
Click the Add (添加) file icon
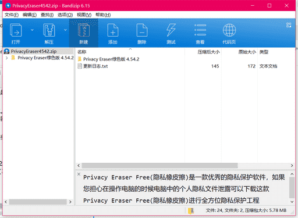(x=113, y=30)
